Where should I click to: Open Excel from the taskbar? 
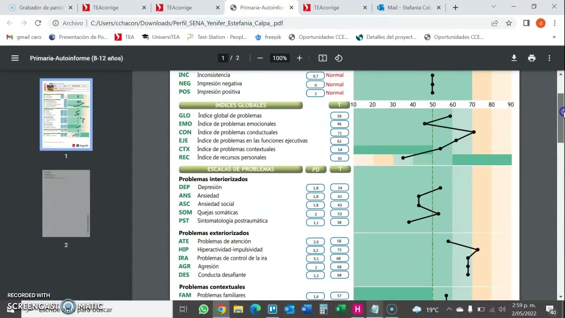340,309
